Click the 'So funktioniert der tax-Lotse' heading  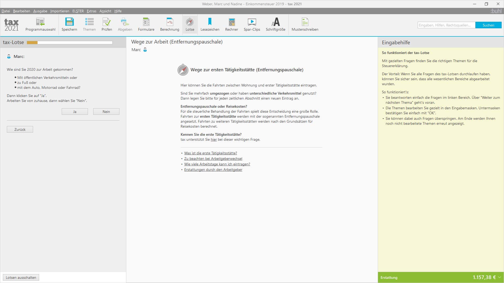406,53
